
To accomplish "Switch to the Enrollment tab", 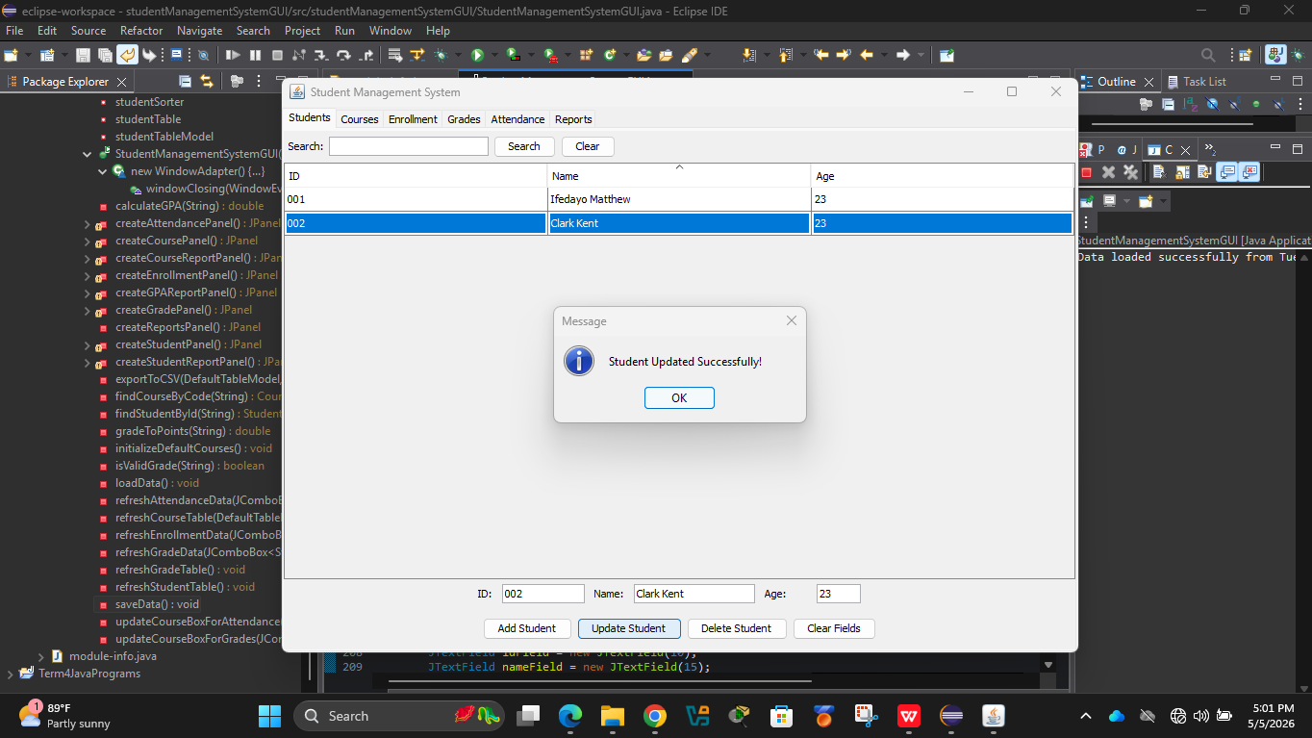I will [x=413, y=119].
